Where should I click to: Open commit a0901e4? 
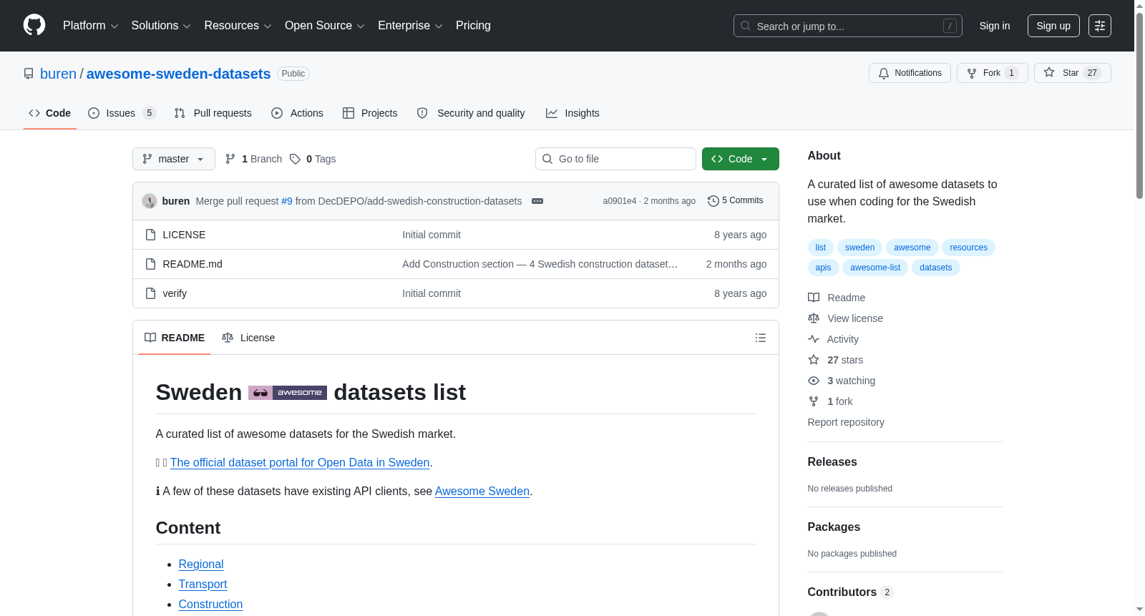tap(620, 201)
